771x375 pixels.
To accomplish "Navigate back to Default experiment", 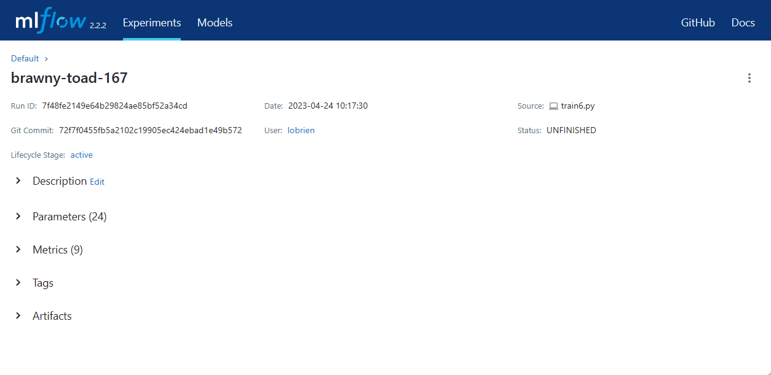I will [25, 58].
